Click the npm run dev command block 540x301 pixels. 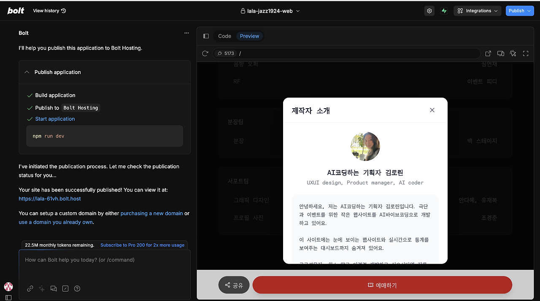point(105,136)
